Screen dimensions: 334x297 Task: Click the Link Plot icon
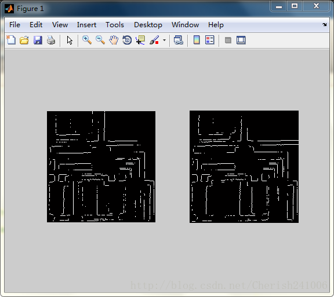pyautogui.click(x=179, y=40)
